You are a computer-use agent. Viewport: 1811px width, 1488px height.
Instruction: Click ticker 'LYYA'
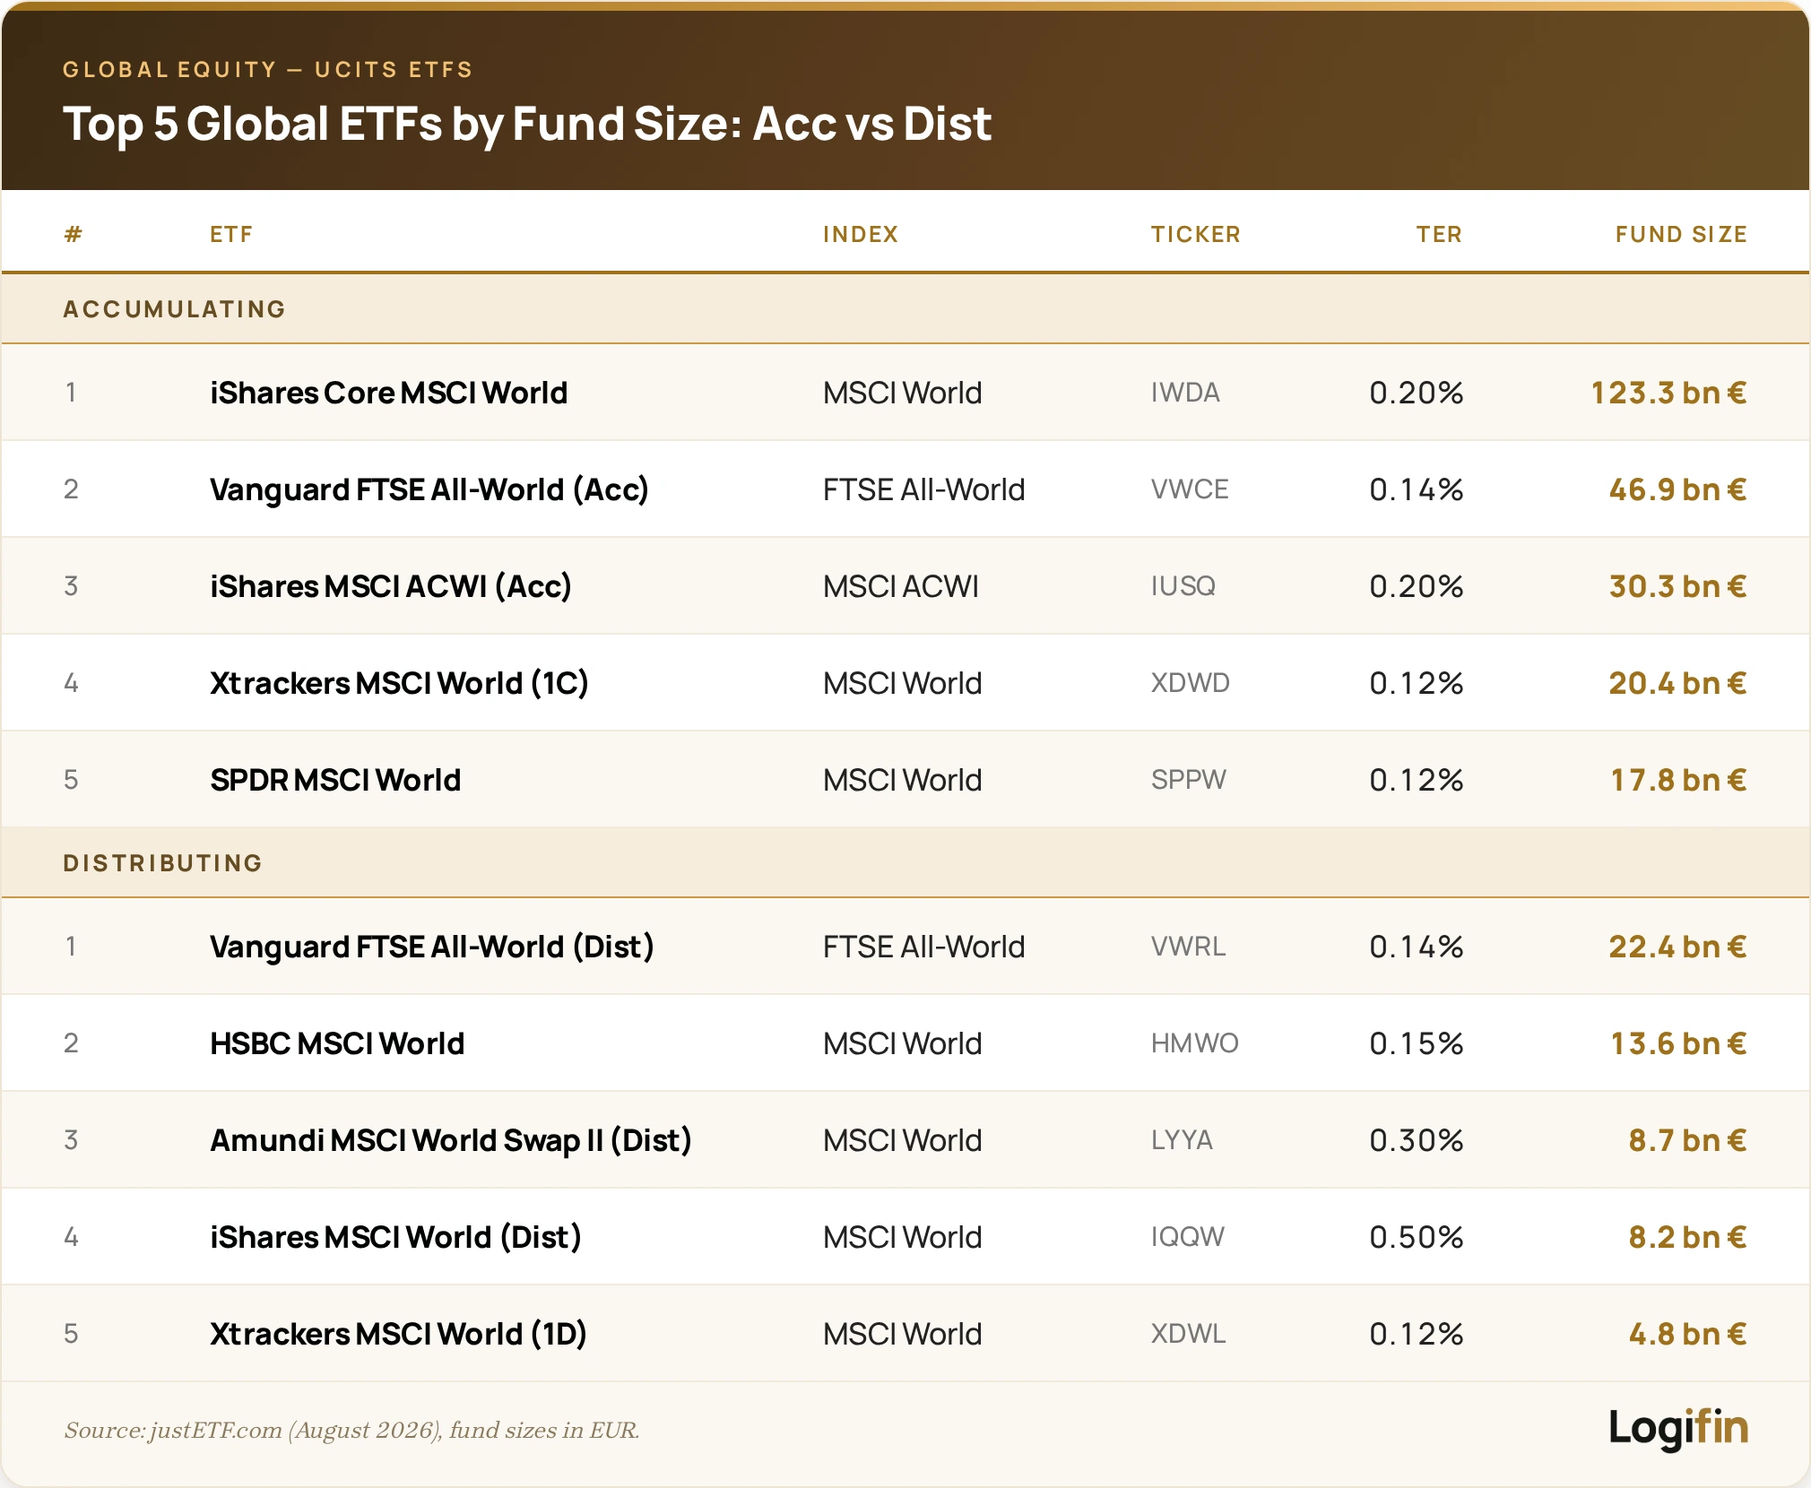1183,1140
